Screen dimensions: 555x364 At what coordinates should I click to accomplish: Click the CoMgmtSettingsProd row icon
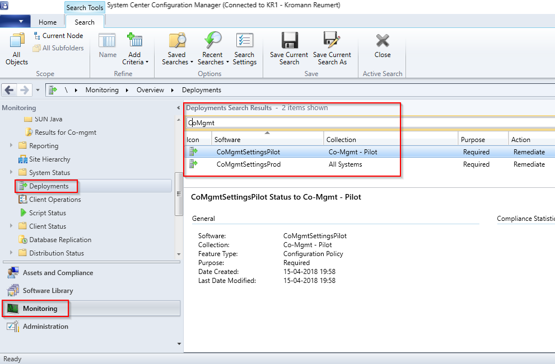pyautogui.click(x=193, y=164)
